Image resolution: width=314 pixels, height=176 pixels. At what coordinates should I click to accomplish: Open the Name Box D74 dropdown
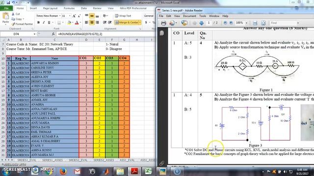tap(34, 34)
